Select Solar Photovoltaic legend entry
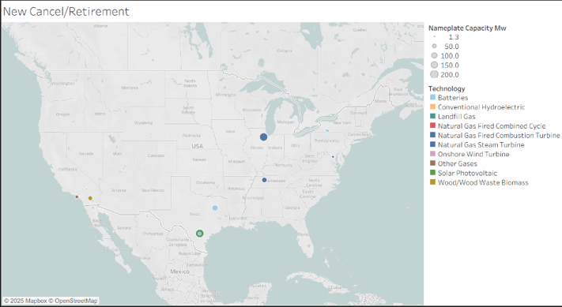The width and height of the screenshot is (562, 307). click(x=467, y=173)
